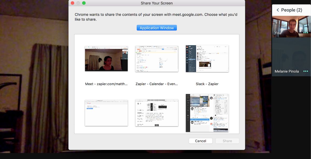
Task: Click the 'Zapier - Calendar - Even...' label
Action: [157, 84]
